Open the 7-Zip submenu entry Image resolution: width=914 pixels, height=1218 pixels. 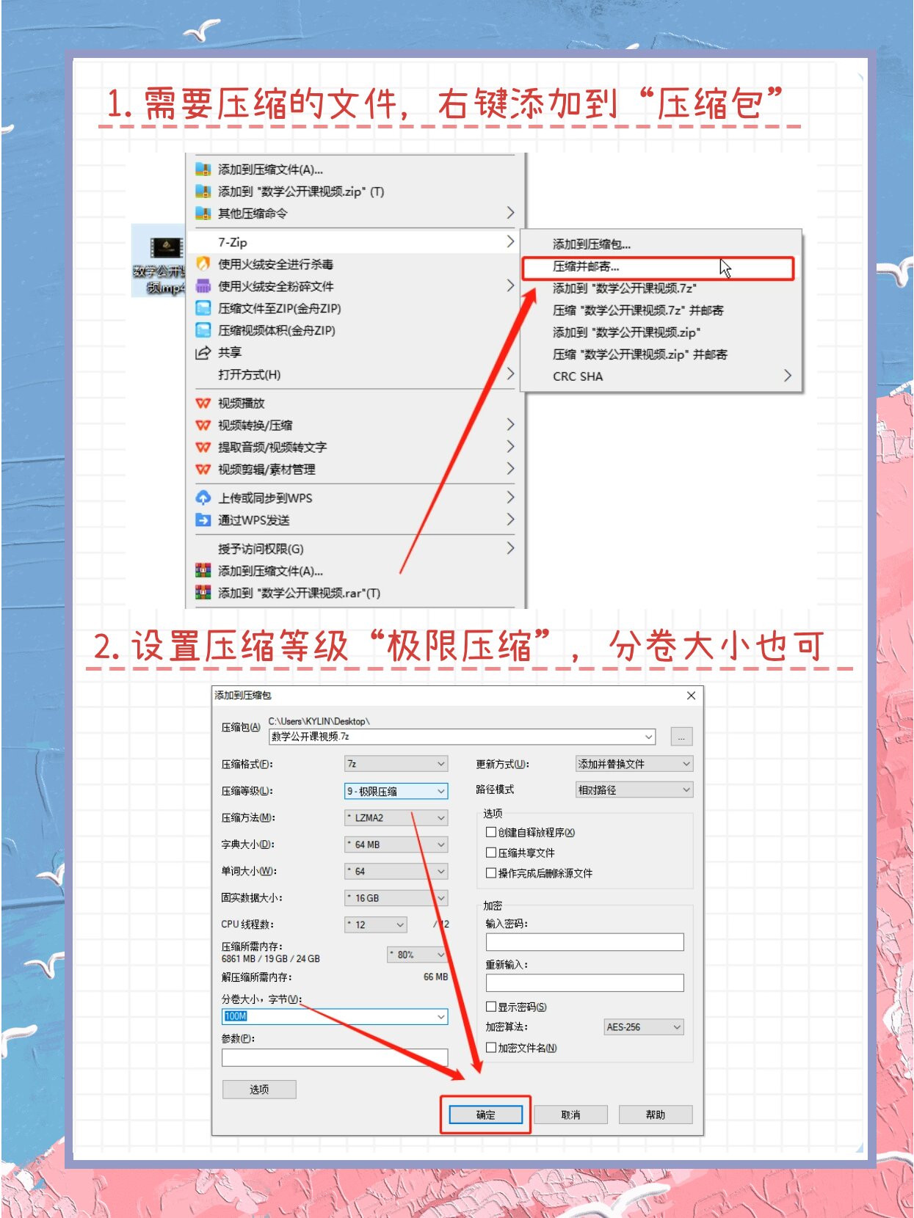[356, 242]
